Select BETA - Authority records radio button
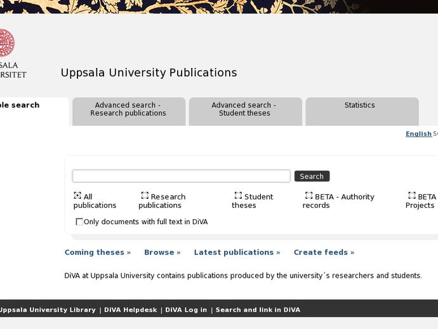The height and width of the screenshot is (329, 438). 309,195
